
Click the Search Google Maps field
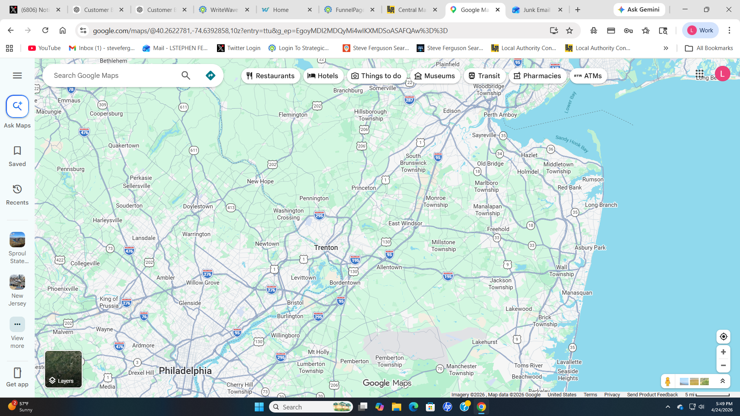tap(114, 75)
